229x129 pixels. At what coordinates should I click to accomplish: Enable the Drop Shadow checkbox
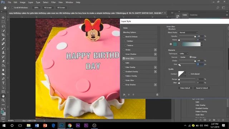[x=124, y=85]
